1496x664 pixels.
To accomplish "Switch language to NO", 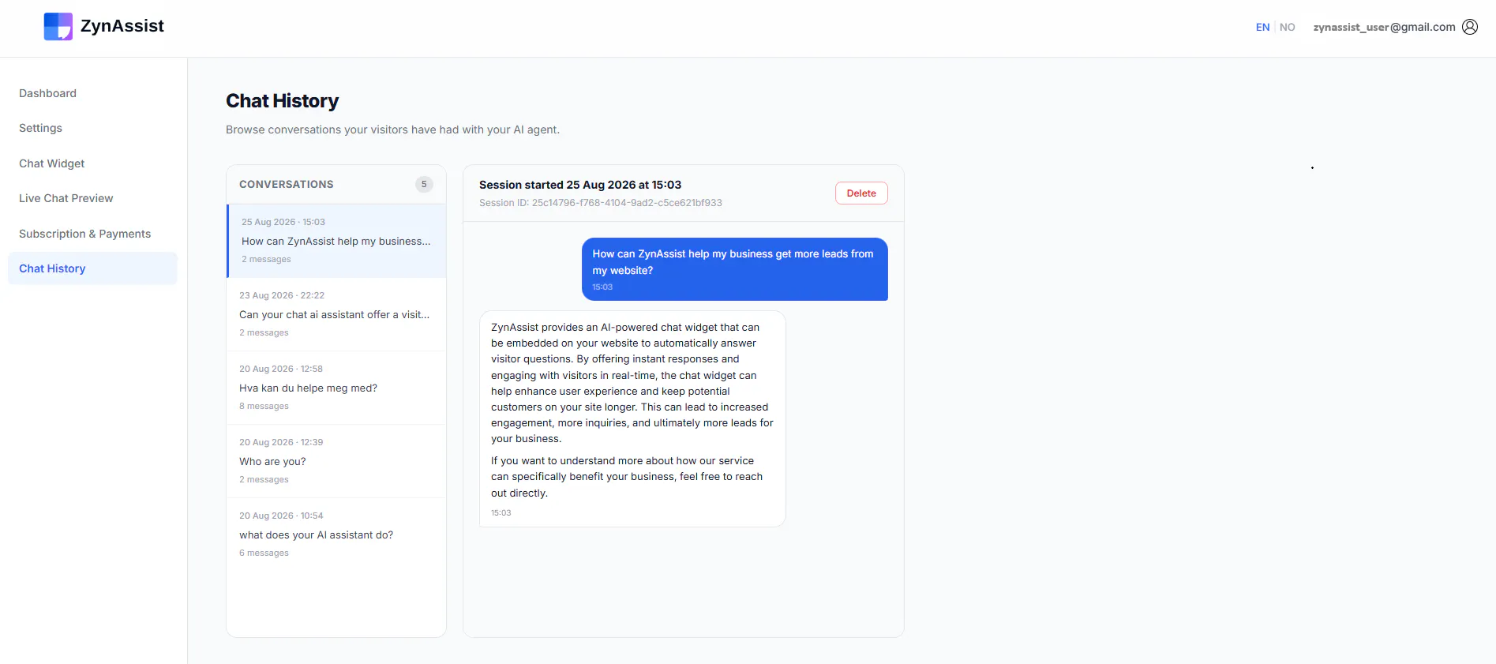I will pos(1287,27).
